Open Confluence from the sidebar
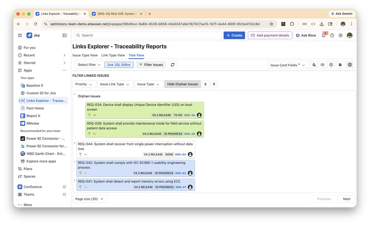The image size is (370, 225). pyautogui.click(x=33, y=187)
